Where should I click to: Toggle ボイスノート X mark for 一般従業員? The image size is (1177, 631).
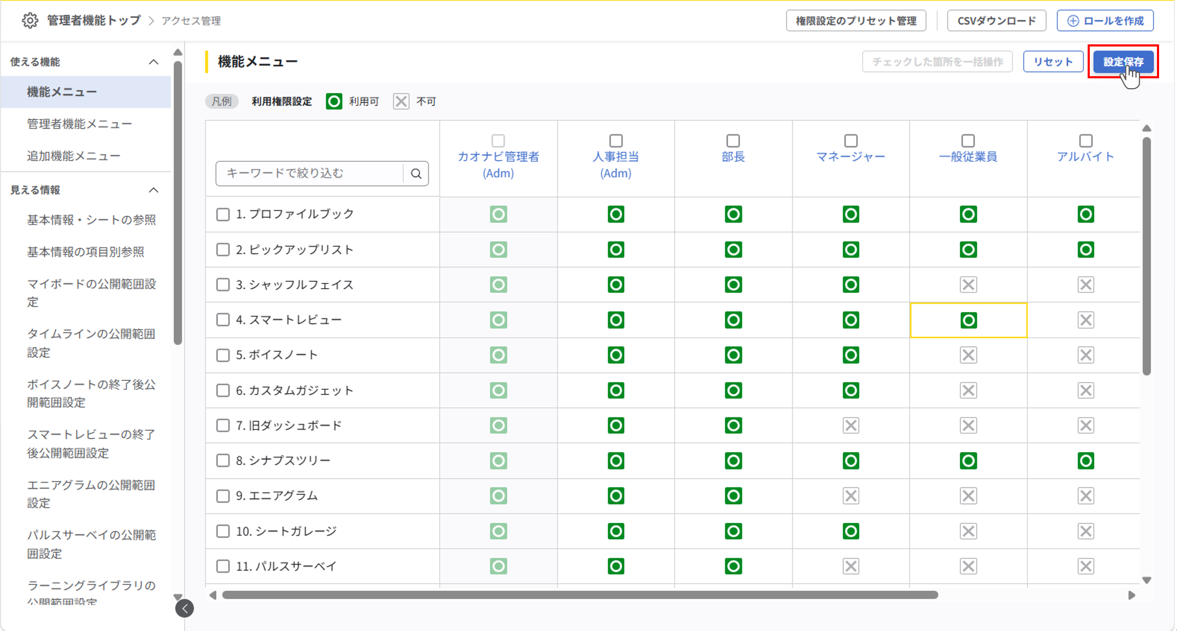pyautogui.click(x=968, y=355)
